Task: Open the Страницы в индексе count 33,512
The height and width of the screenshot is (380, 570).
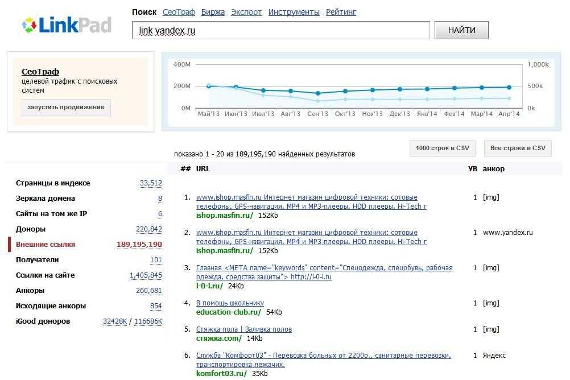Action: click(151, 183)
